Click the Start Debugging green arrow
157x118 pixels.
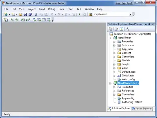(79, 14)
